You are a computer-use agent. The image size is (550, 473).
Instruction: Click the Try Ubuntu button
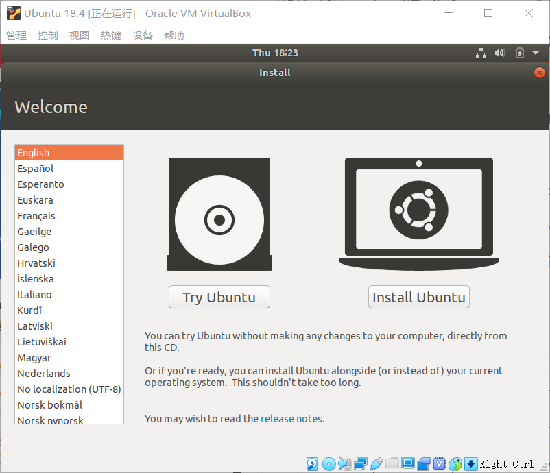219,297
